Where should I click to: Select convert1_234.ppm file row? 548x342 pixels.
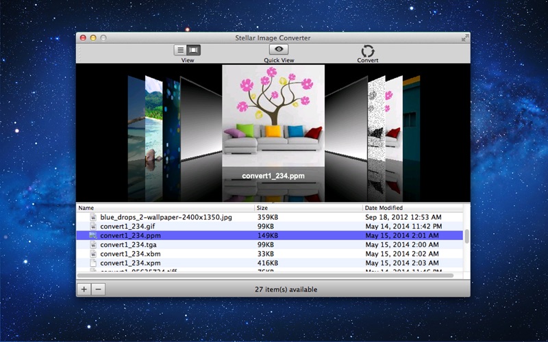click(x=269, y=235)
